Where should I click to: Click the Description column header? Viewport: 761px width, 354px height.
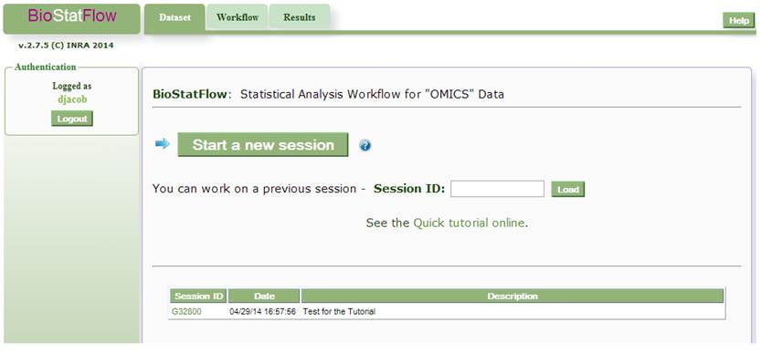tap(512, 297)
